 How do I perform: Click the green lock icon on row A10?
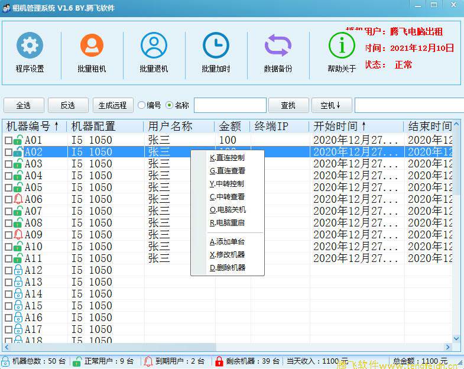[18, 247]
